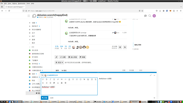183x103 pixels.
Task: Toggle the hamburger sidebar menu
Action: click(29, 16)
